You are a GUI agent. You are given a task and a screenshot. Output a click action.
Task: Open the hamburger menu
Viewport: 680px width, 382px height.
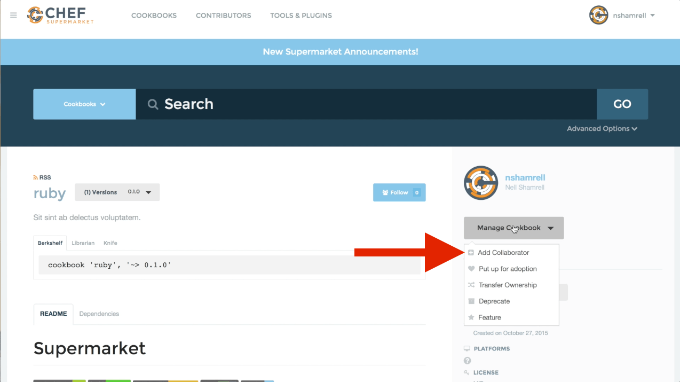coord(13,15)
